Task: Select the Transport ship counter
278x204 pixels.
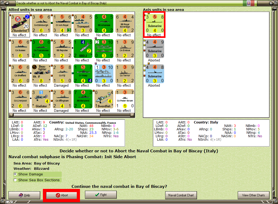Action: [x=83, y=24]
